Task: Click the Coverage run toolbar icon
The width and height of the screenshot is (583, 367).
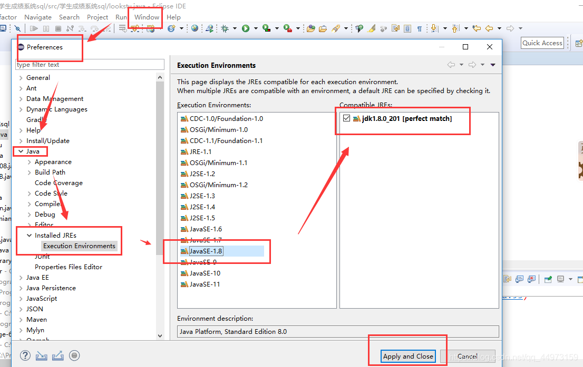Action: 266,28
